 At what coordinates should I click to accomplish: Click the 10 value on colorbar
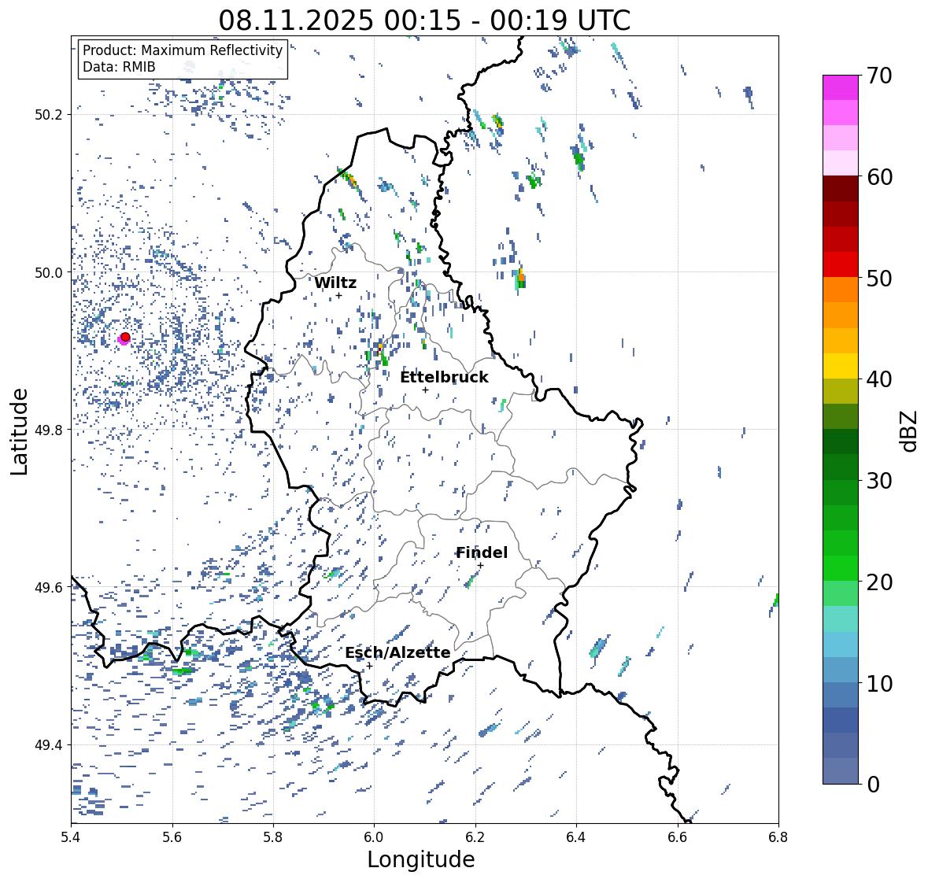point(879,683)
